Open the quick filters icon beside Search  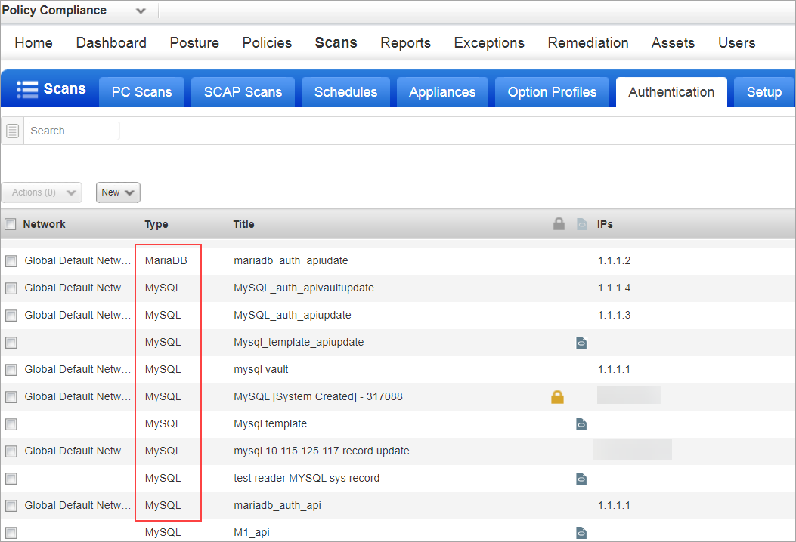pyautogui.click(x=12, y=130)
